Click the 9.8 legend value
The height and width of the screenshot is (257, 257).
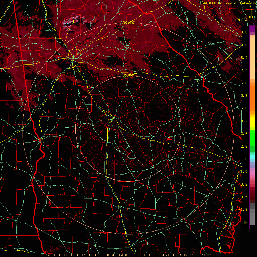click(244, 32)
